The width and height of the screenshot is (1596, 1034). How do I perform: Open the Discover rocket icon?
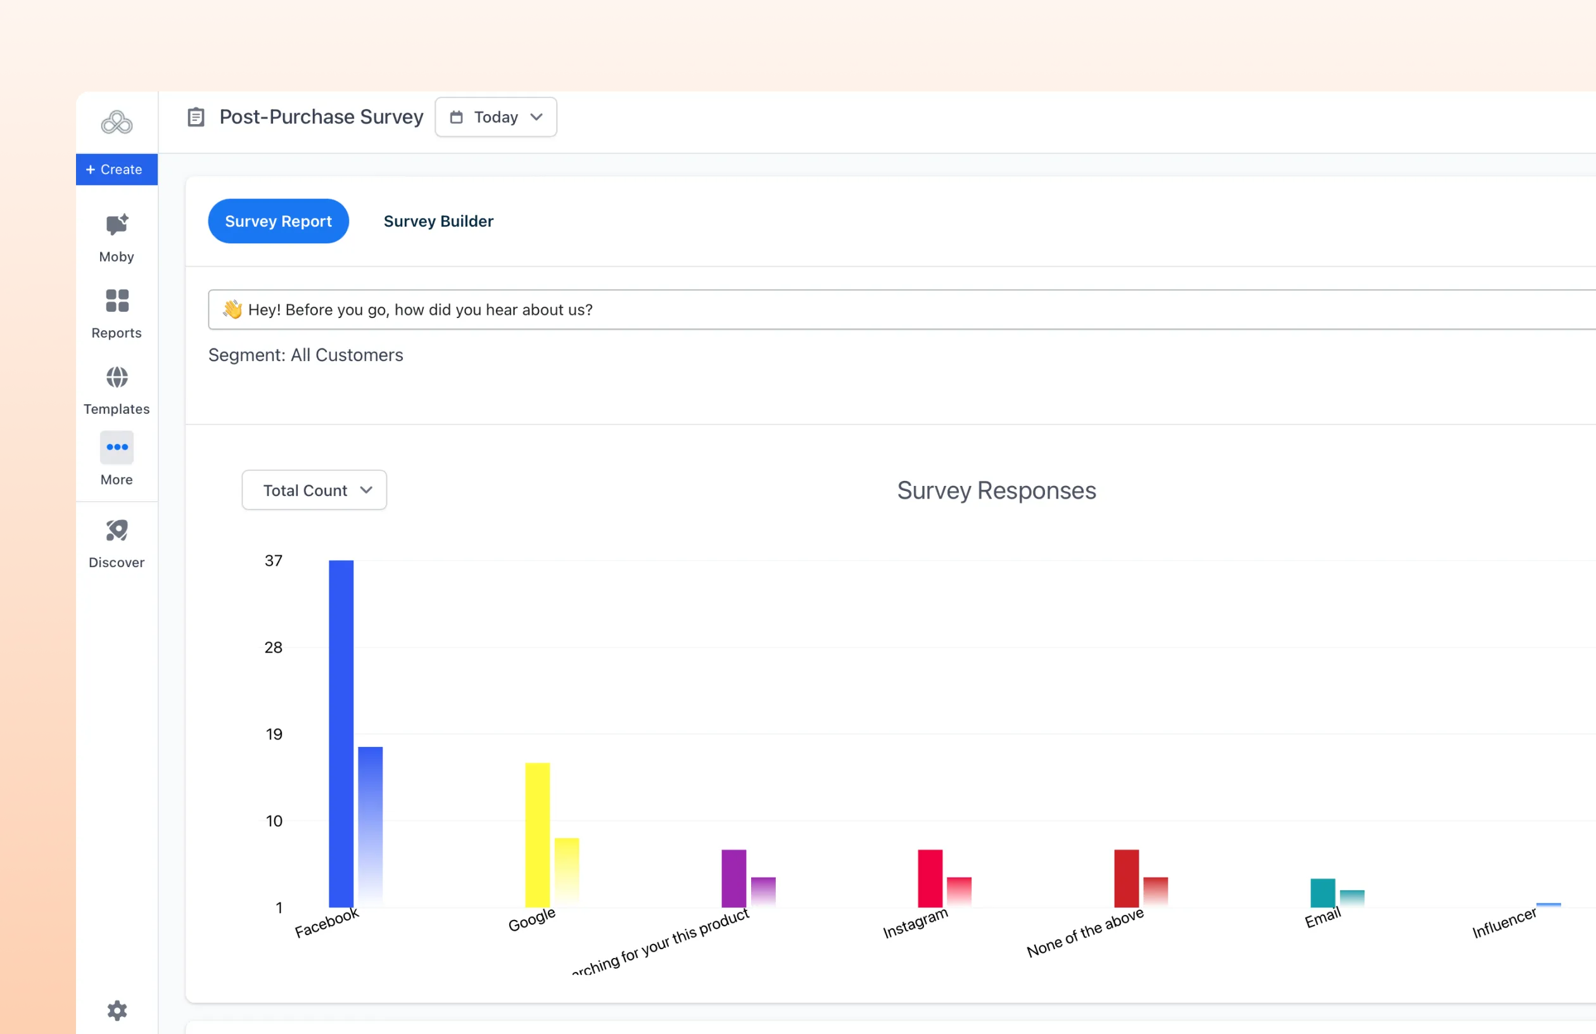[117, 530]
